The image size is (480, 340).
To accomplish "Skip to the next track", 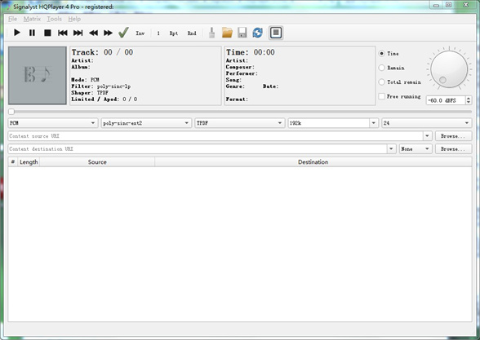I will point(78,33).
